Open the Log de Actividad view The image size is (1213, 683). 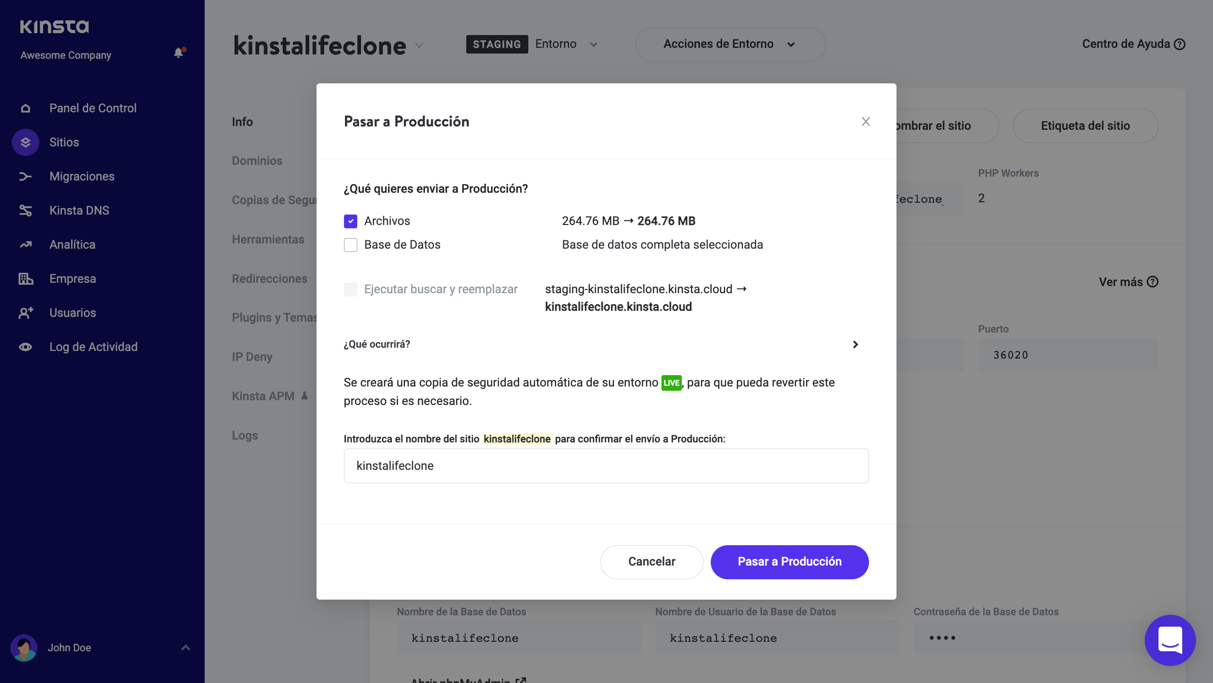pyautogui.click(x=93, y=347)
